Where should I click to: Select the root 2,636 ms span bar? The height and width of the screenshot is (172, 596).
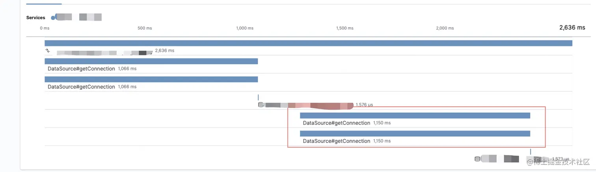coord(308,43)
